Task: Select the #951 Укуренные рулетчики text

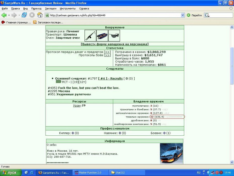Action: coord(69,94)
